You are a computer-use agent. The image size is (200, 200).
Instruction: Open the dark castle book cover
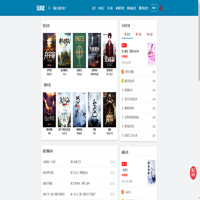94,51
